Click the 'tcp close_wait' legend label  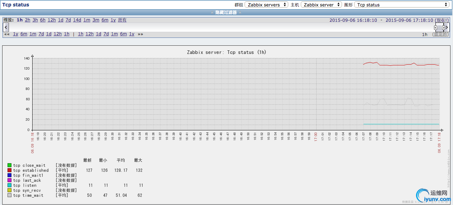pyautogui.click(x=29, y=165)
